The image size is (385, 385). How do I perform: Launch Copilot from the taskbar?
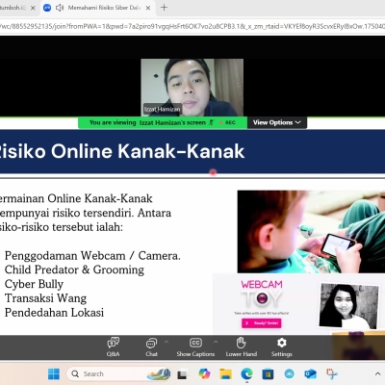[x=204, y=373]
